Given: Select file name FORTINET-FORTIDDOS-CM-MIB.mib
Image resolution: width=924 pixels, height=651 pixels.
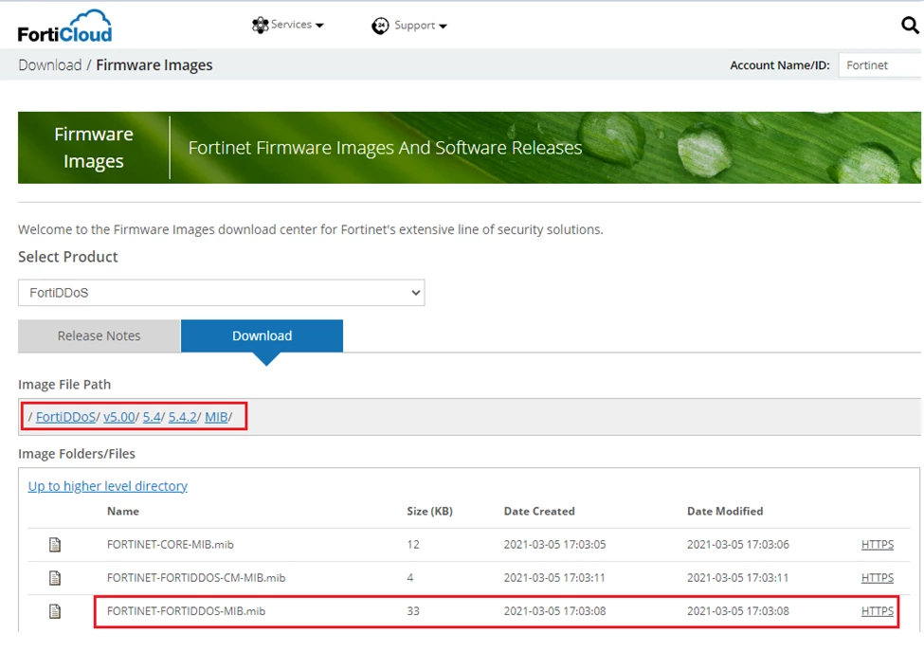Looking at the screenshot, I should pyautogui.click(x=196, y=578).
